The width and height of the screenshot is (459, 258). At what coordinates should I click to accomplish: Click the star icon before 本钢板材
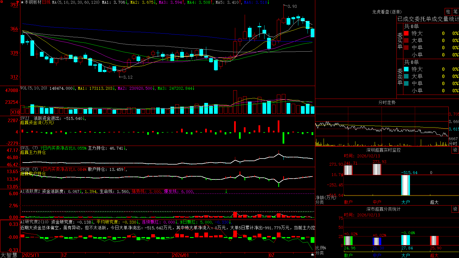(x=22, y=2)
